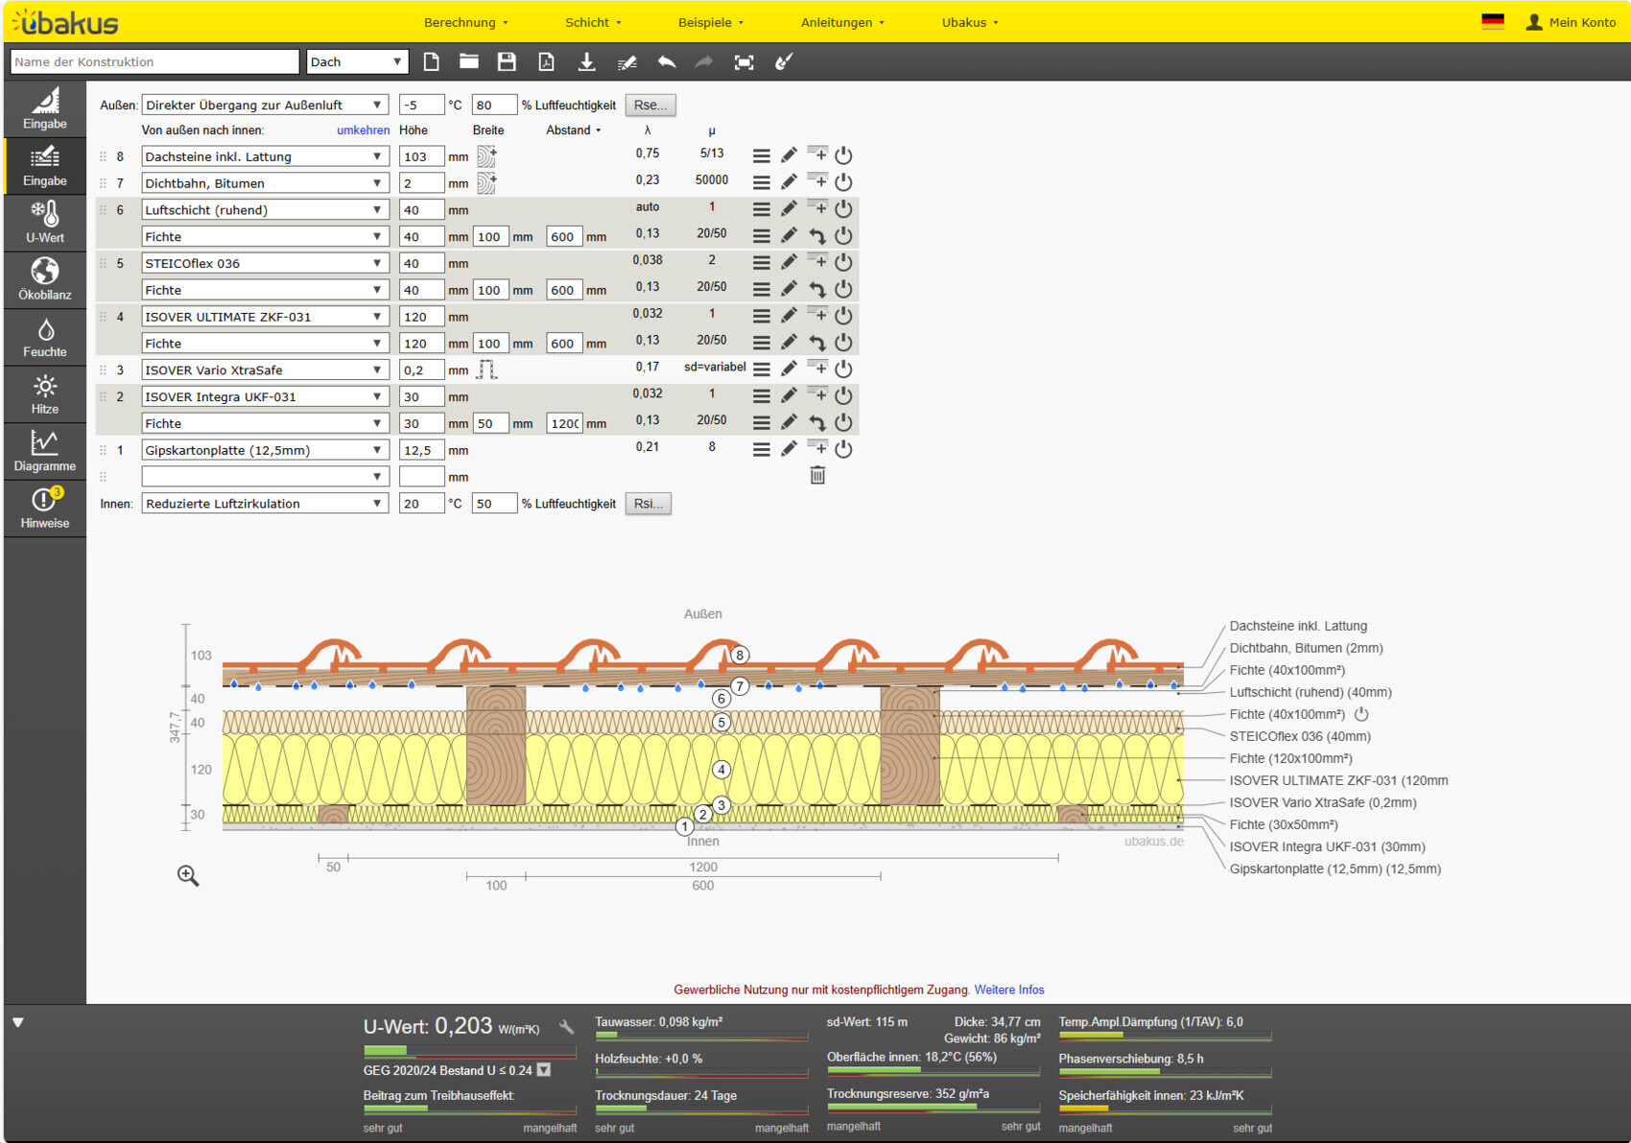Save the construction with floppy disk icon

[508, 62]
